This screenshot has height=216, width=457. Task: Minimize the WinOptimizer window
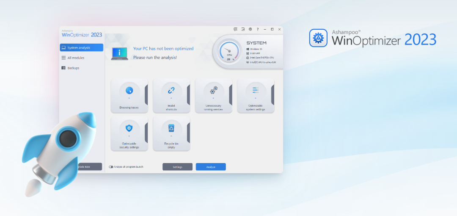point(265,29)
